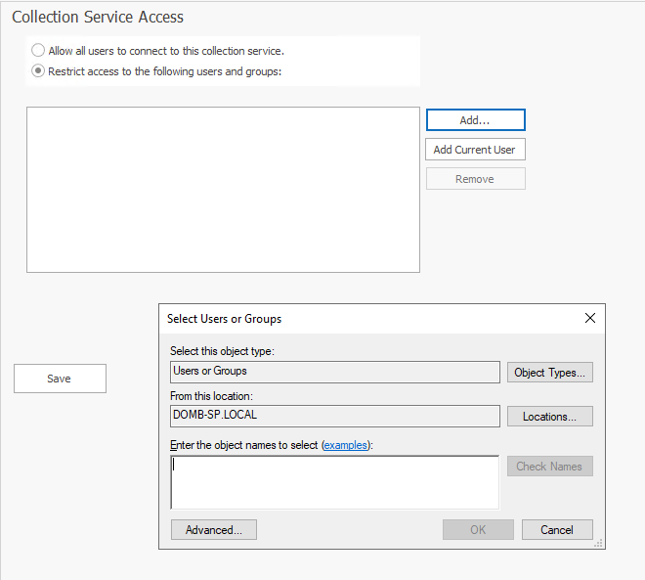This screenshot has height=580, width=645.
Task: Focus the object names text box
Action: coord(334,482)
